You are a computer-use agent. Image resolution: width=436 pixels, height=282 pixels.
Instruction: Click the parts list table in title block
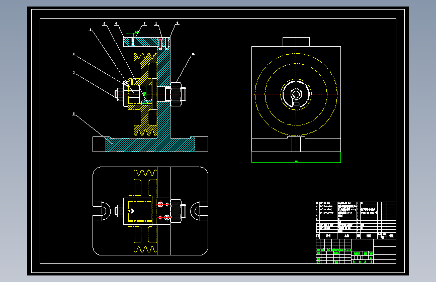[x=356, y=220]
